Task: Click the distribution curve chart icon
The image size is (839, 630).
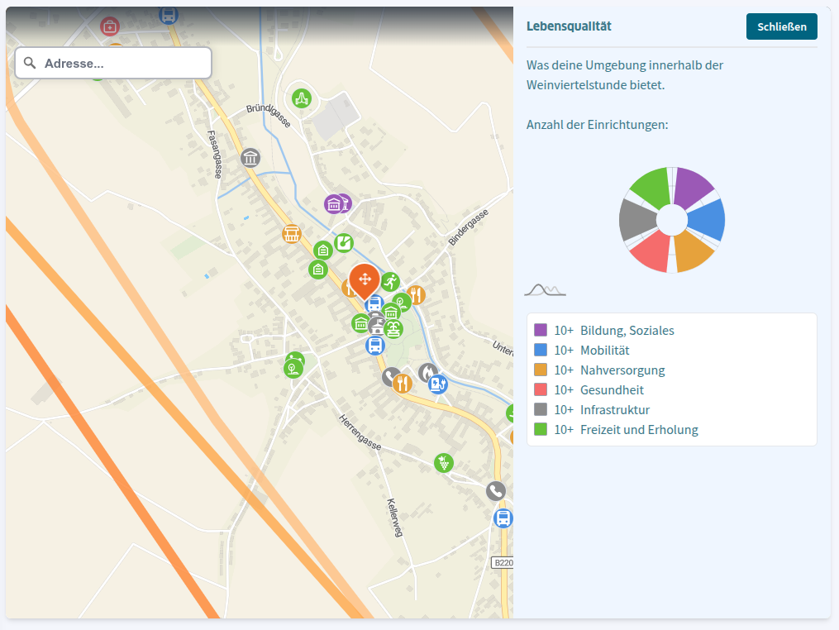Action: point(545,289)
